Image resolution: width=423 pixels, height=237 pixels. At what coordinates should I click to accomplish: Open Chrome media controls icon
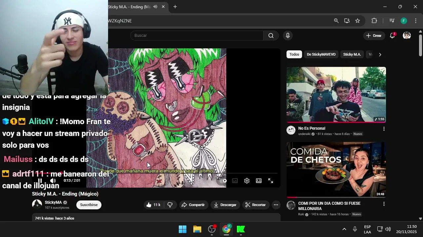pos(392,21)
